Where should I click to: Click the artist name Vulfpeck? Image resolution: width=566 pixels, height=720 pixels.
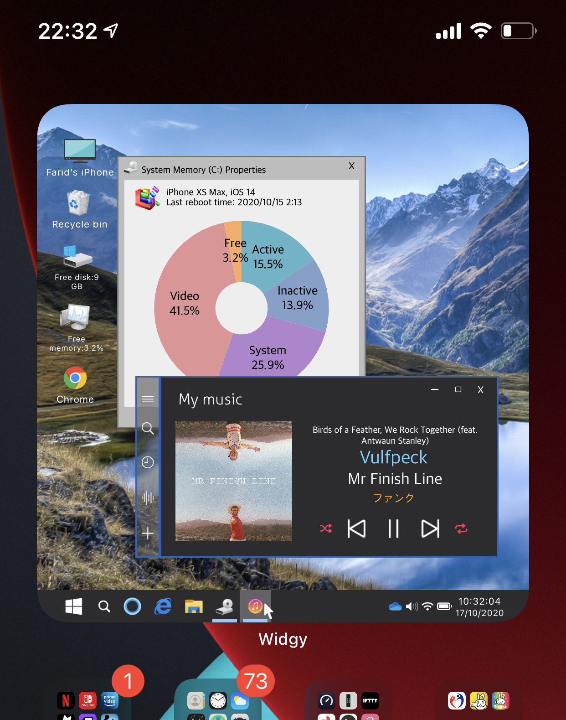(x=394, y=457)
